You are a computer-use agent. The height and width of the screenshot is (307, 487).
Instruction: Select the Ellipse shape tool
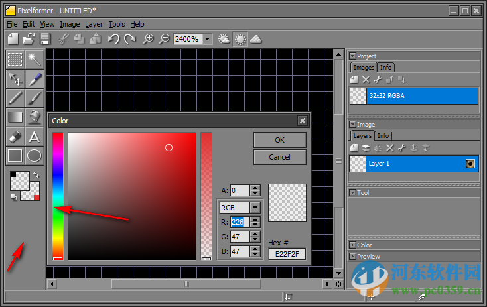coord(35,156)
